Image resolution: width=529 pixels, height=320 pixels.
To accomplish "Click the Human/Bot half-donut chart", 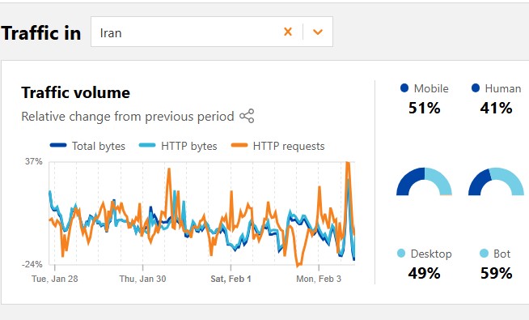I will (x=496, y=181).
